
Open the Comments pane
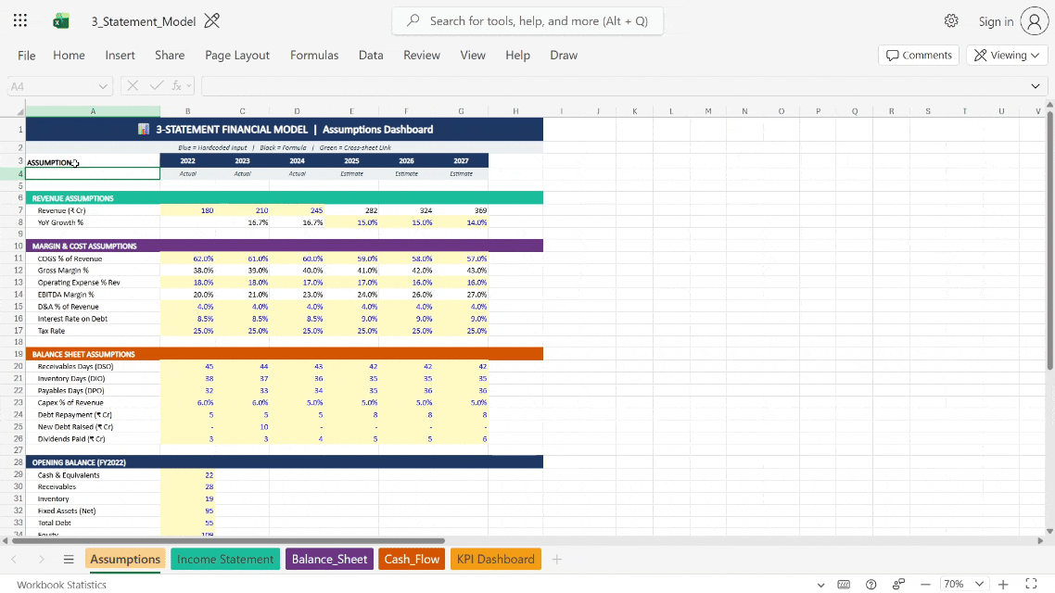click(919, 56)
